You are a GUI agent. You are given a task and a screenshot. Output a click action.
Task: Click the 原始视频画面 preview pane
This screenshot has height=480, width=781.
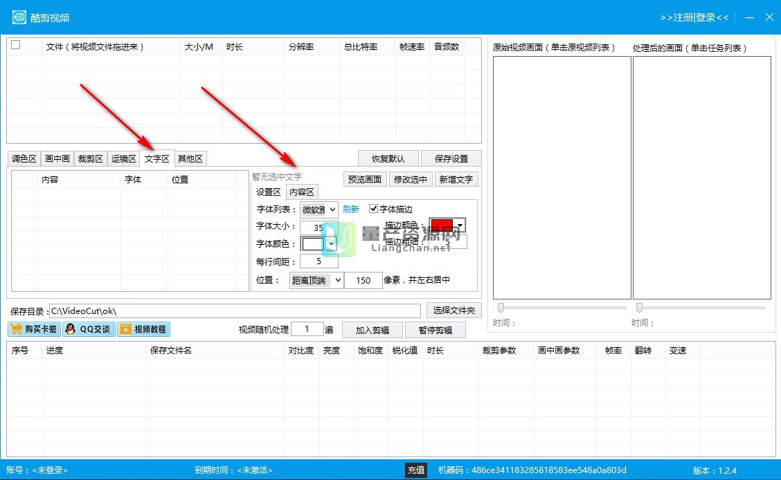(x=562, y=178)
